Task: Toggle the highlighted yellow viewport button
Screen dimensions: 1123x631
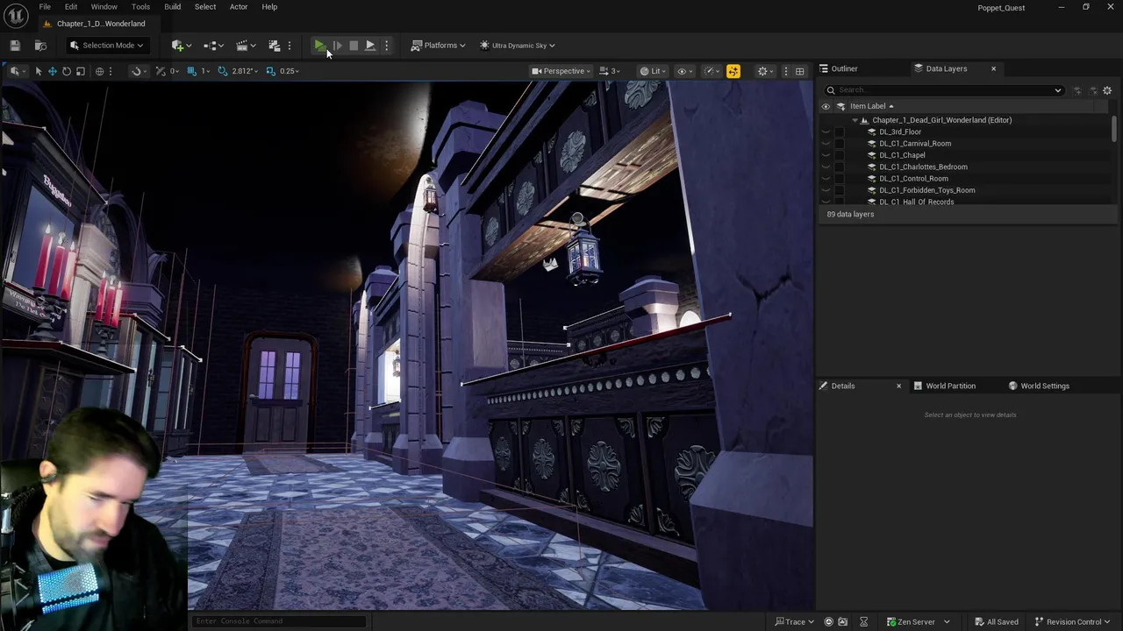Action: click(x=733, y=71)
